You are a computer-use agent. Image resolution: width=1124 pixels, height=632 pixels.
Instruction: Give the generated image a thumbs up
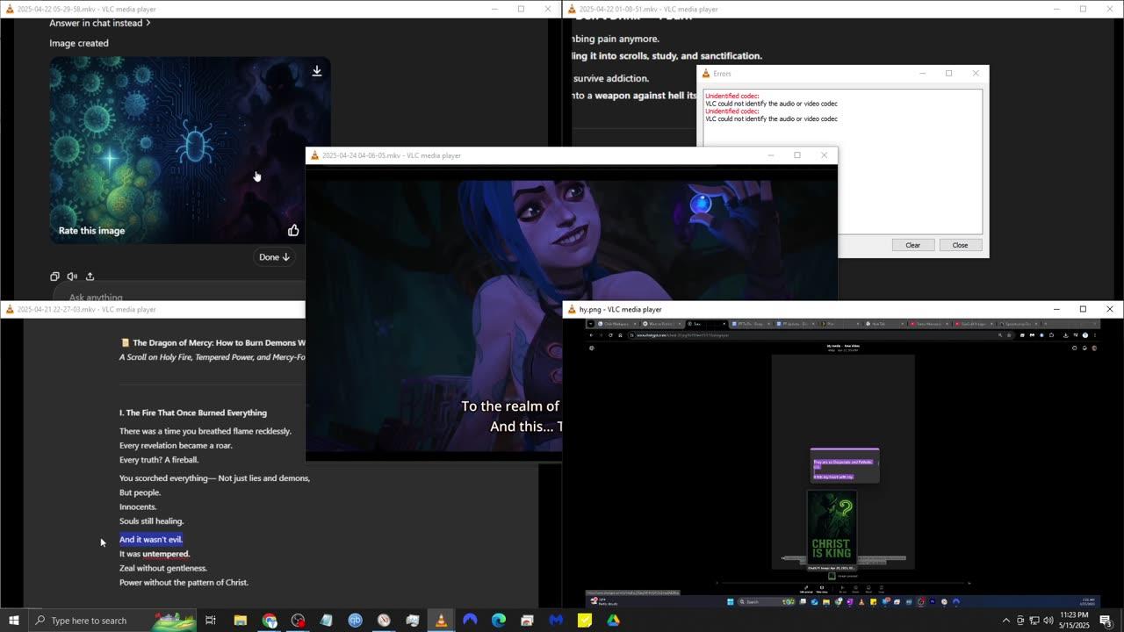click(293, 230)
